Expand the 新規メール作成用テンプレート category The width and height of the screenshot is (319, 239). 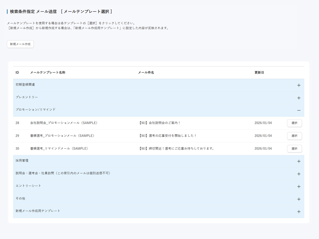[x=299, y=211]
